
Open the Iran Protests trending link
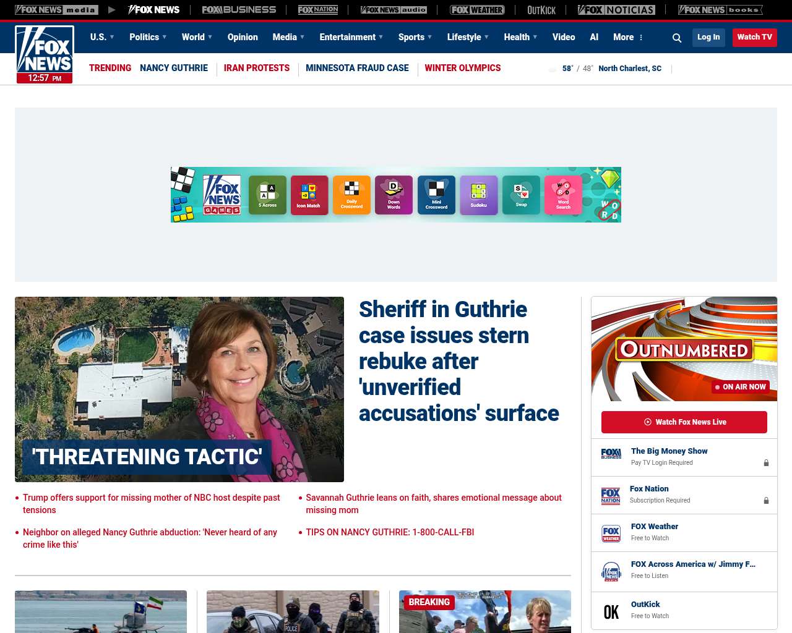[257, 68]
